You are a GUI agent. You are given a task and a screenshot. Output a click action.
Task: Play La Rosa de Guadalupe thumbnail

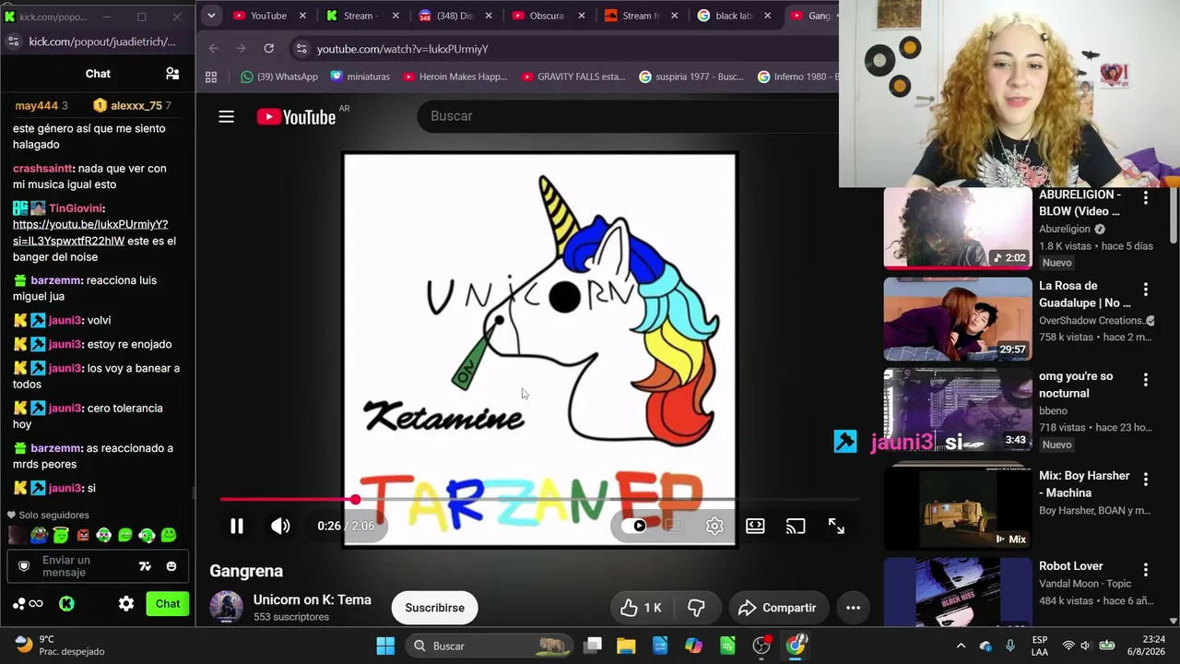958,319
